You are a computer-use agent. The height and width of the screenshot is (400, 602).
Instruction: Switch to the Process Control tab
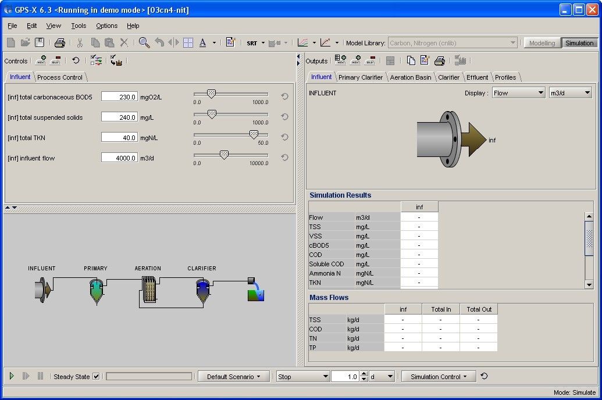pos(60,77)
